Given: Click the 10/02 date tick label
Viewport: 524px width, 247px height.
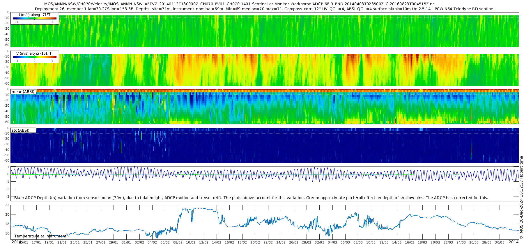Looking at the screenshot, I should (191, 242).
